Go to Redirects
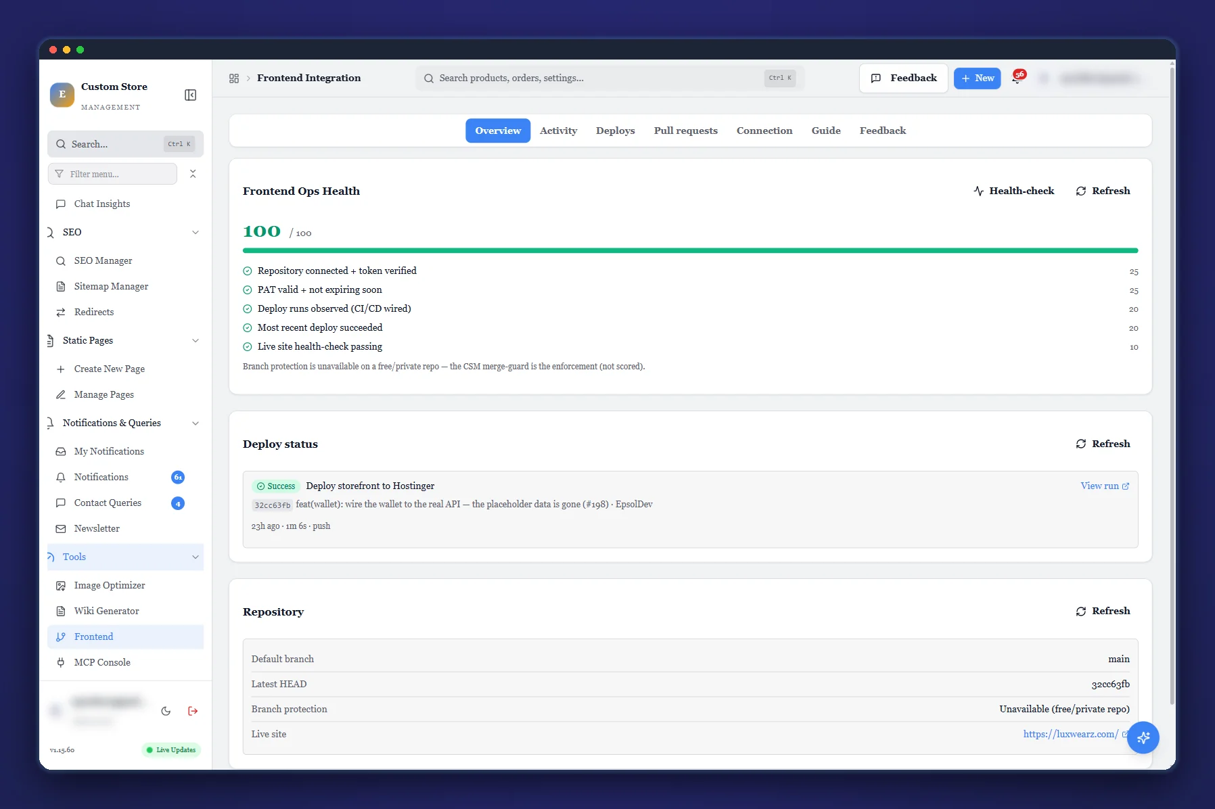This screenshot has height=809, width=1215. [x=125, y=312]
